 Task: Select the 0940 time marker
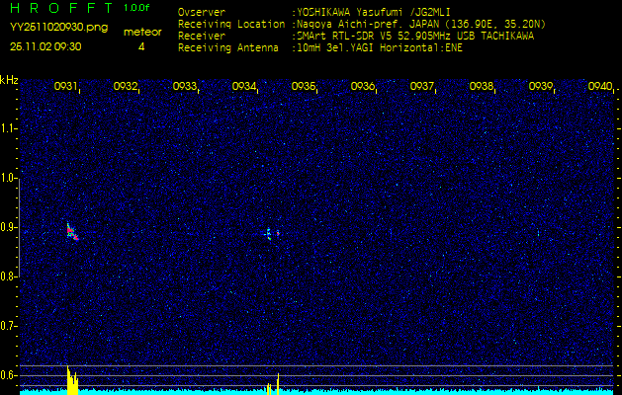tap(600, 87)
